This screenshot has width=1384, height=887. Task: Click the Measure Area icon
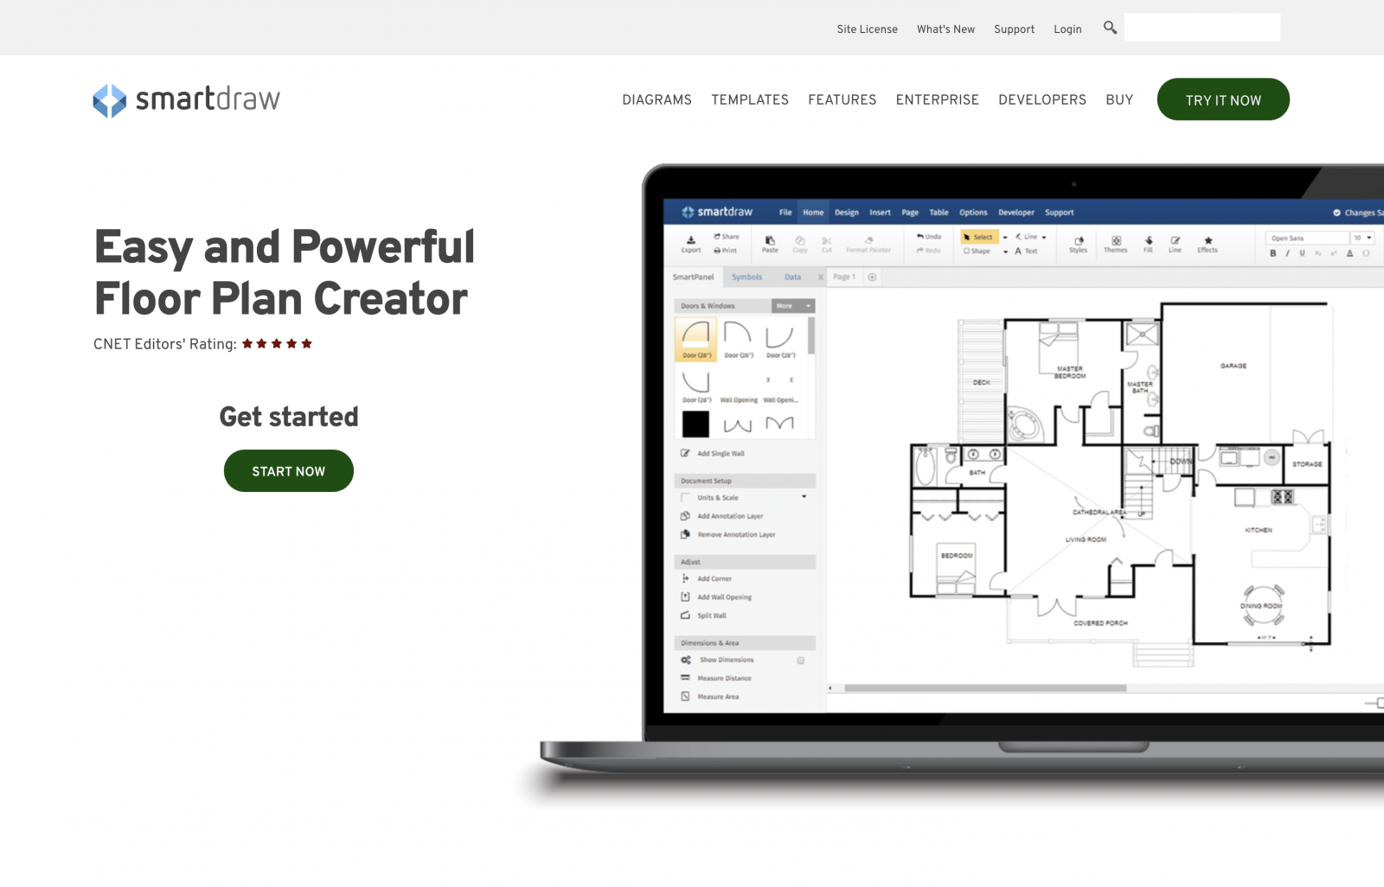point(685,697)
